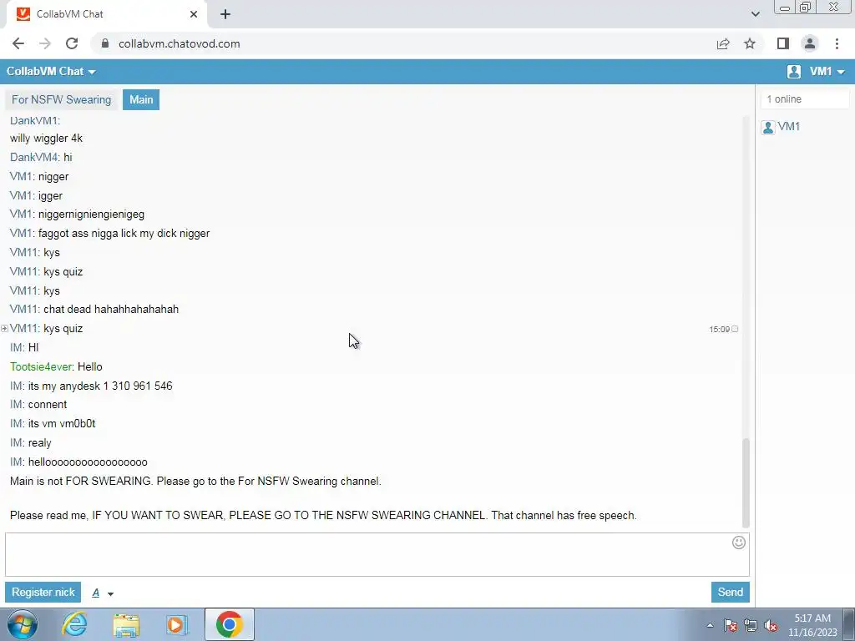The image size is (855, 641).
Task: Bookmark the page with star icon
Action: 750,43
